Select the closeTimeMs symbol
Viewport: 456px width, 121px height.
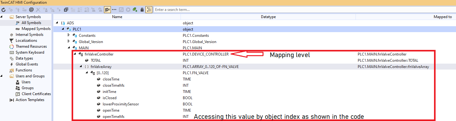pos(114,85)
